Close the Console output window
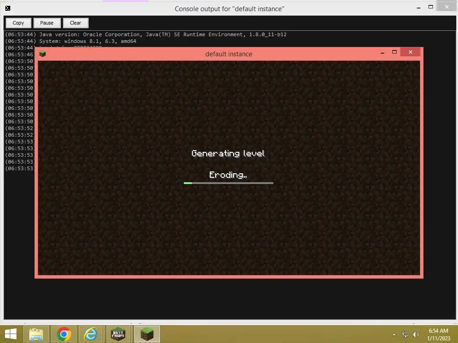 (x=447, y=7)
